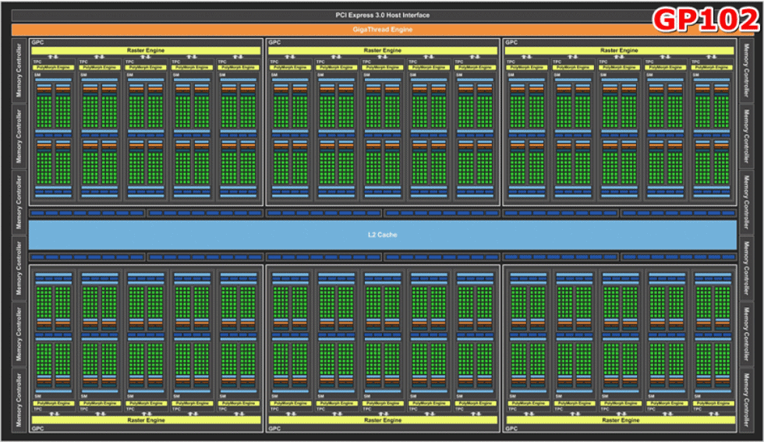This screenshot has width=764, height=442.
Task: Click first TPC label in upper-middle GPC
Action: [274, 61]
